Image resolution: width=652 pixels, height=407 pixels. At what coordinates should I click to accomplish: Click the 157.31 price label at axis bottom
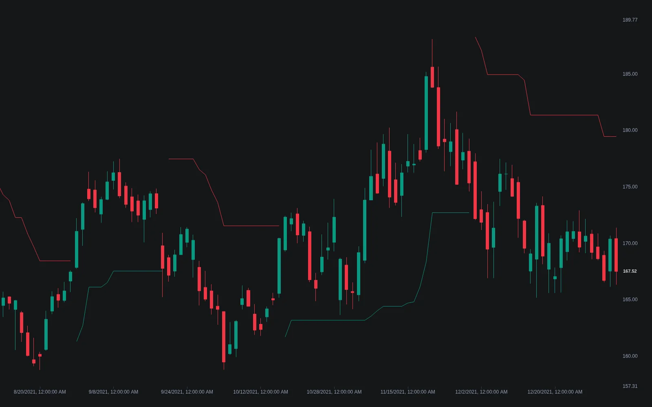(630, 386)
